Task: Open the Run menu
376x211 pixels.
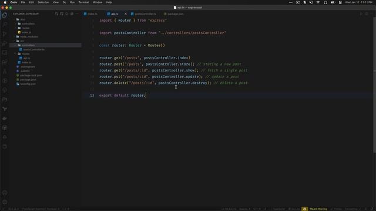Action: 72,2
